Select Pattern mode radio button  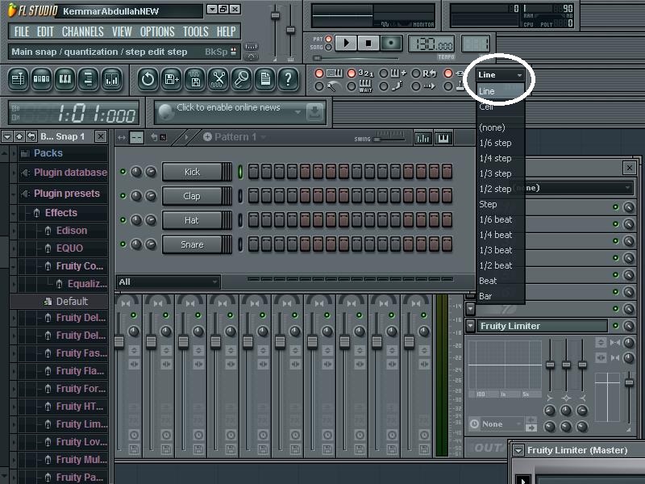click(x=328, y=39)
